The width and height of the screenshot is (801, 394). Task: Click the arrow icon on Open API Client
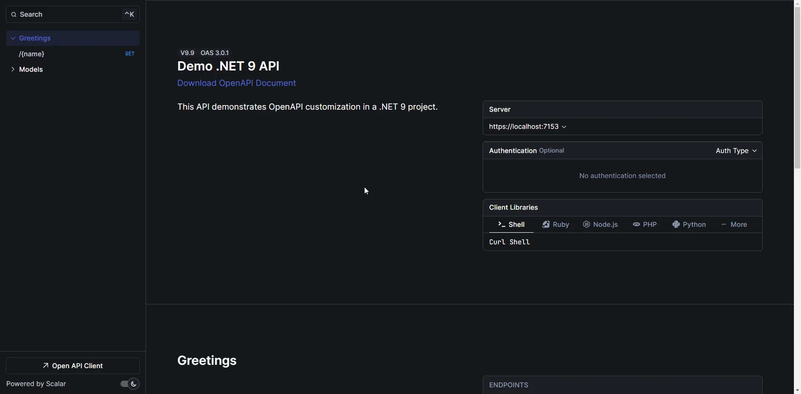tap(46, 366)
